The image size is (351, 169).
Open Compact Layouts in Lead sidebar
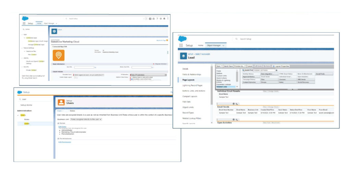coord(190,96)
